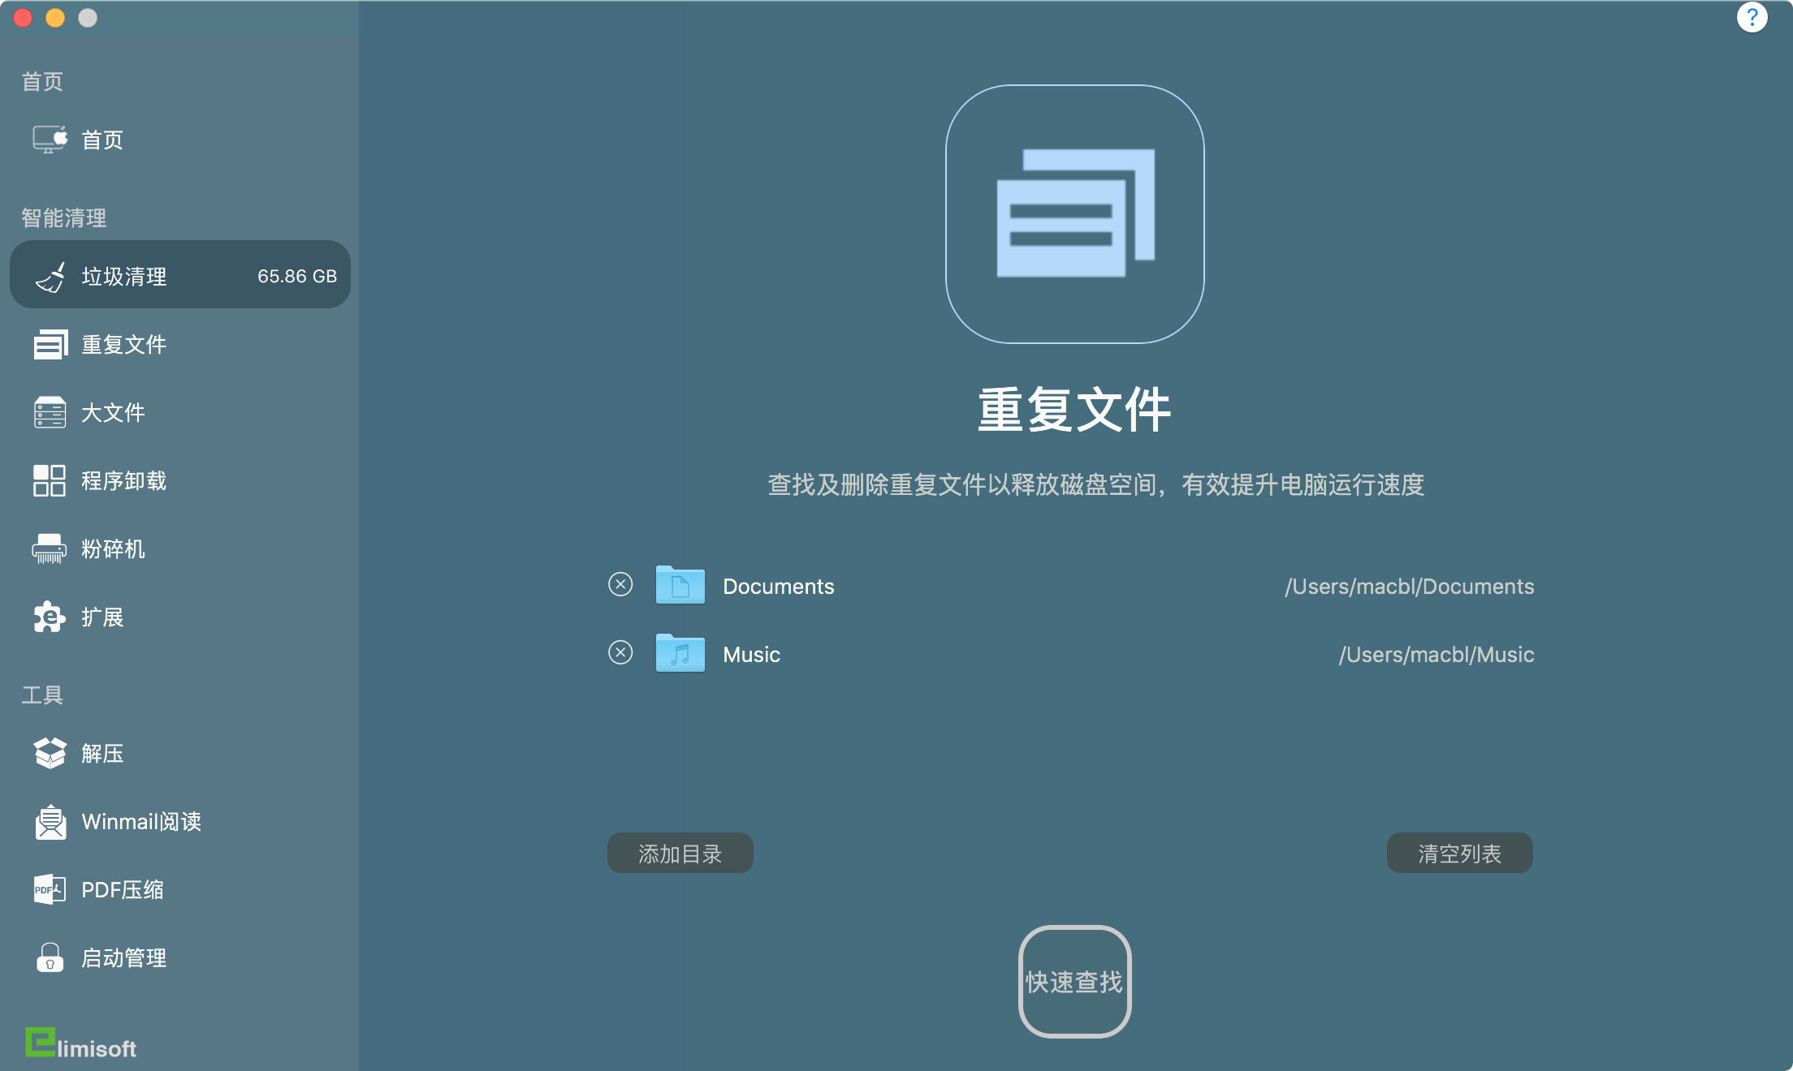The width and height of the screenshot is (1793, 1071).
Task: Open 扩展 menu label
Action: (x=102, y=617)
